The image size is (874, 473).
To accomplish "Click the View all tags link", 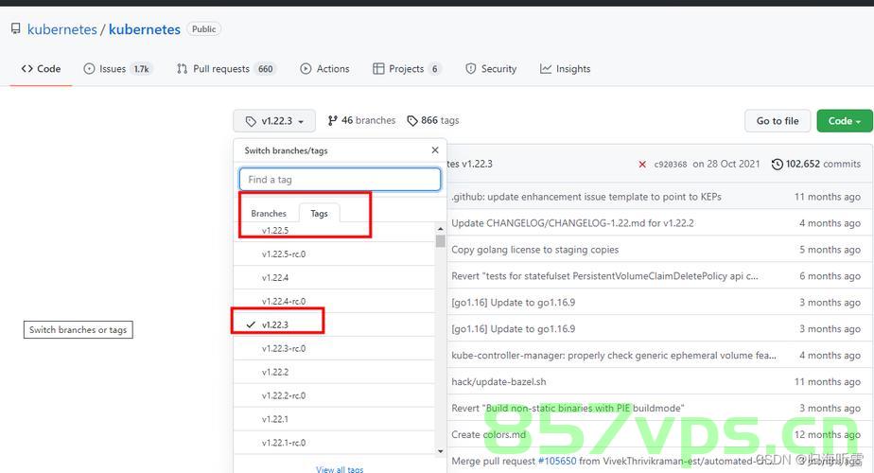I will 340,469.
